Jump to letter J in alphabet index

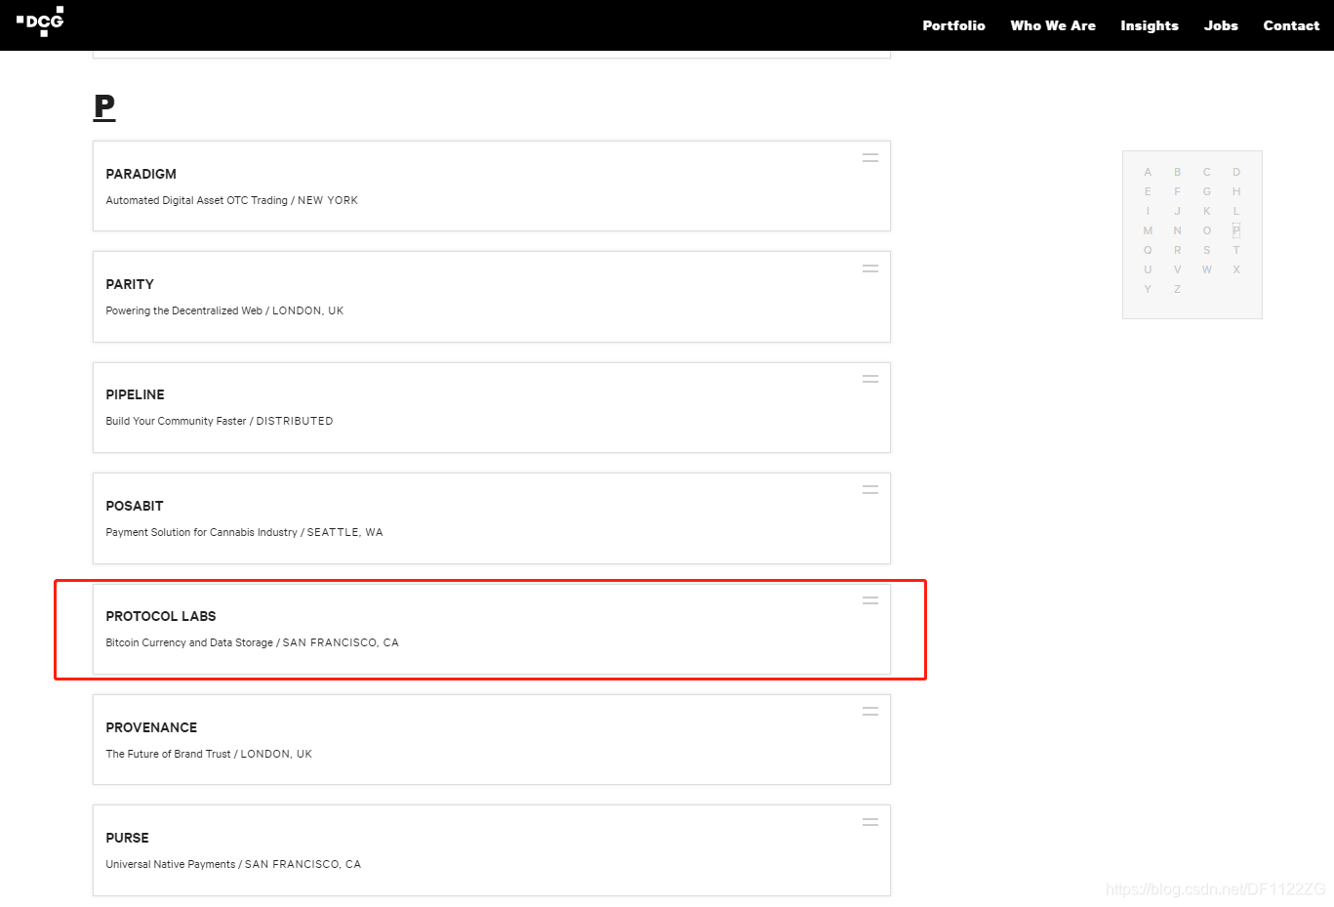pyautogui.click(x=1177, y=211)
